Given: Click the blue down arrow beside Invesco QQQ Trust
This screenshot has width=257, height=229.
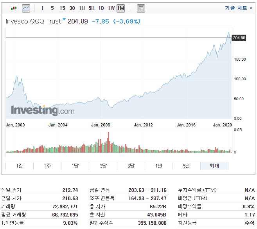Looking at the screenshot, I should point(64,19).
